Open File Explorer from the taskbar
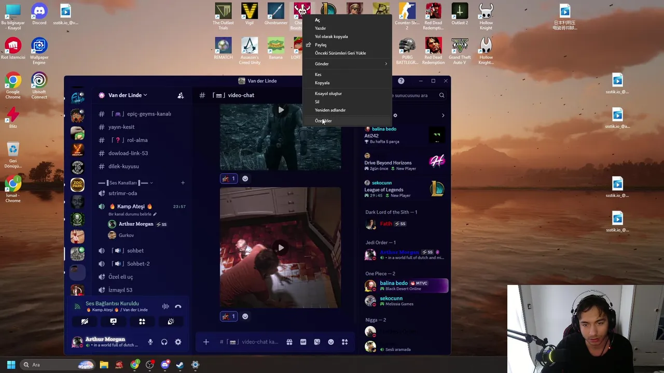The image size is (664, 373). point(104,365)
